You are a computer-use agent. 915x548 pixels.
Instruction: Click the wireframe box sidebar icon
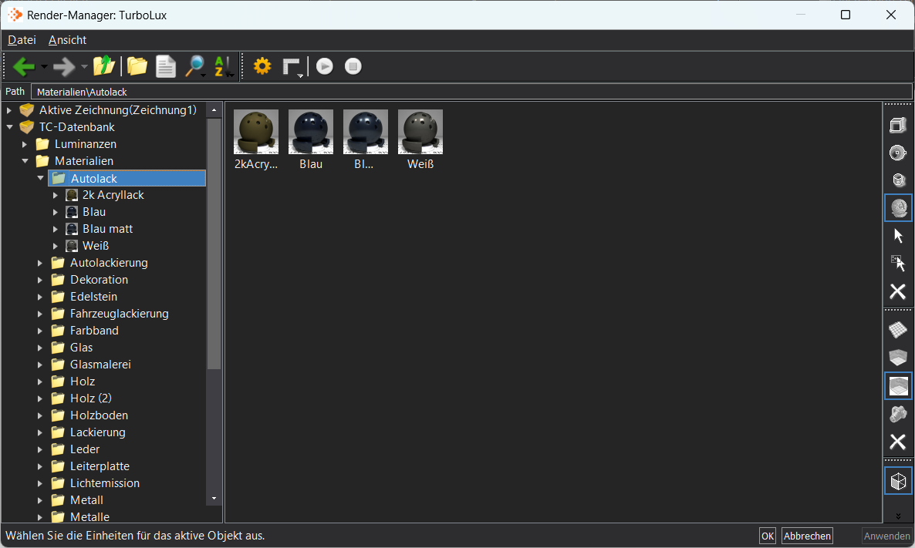(x=898, y=125)
